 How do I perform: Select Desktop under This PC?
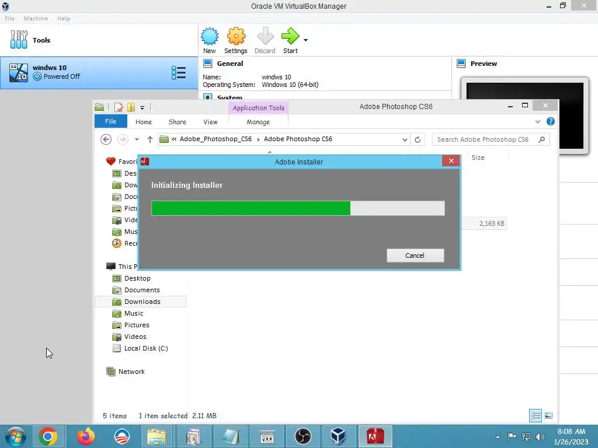tap(137, 278)
